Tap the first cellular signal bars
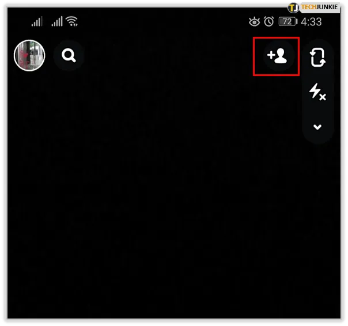This screenshot has height=326, width=348. coord(37,21)
